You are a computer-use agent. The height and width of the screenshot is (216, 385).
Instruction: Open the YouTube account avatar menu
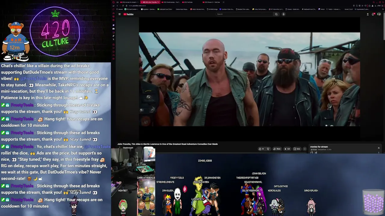click(x=379, y=14)
